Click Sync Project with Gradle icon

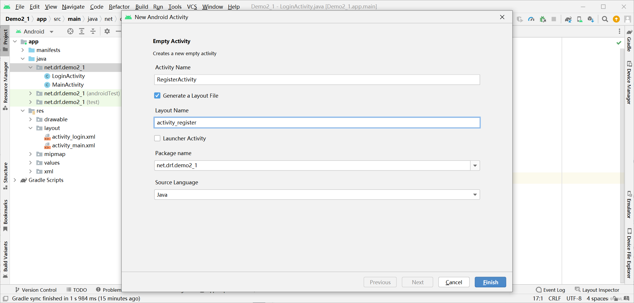[x=568, y=19]
